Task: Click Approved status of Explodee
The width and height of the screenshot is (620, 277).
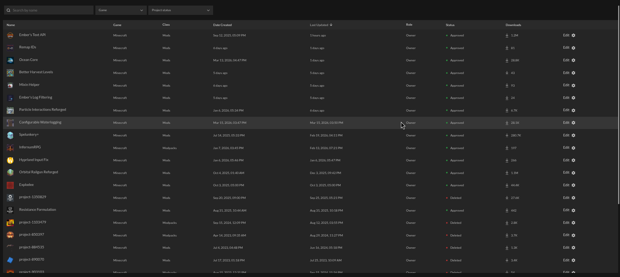Action: [457, 185]
